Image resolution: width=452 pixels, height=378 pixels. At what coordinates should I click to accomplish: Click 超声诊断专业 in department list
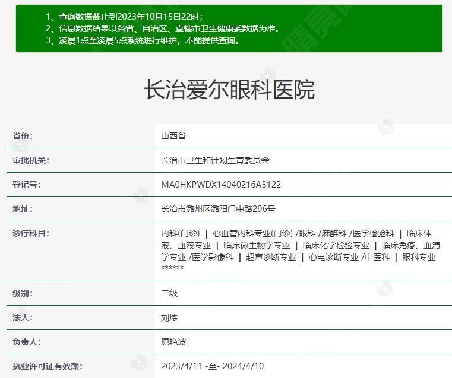pyautogui.click(x=271, y=257)
